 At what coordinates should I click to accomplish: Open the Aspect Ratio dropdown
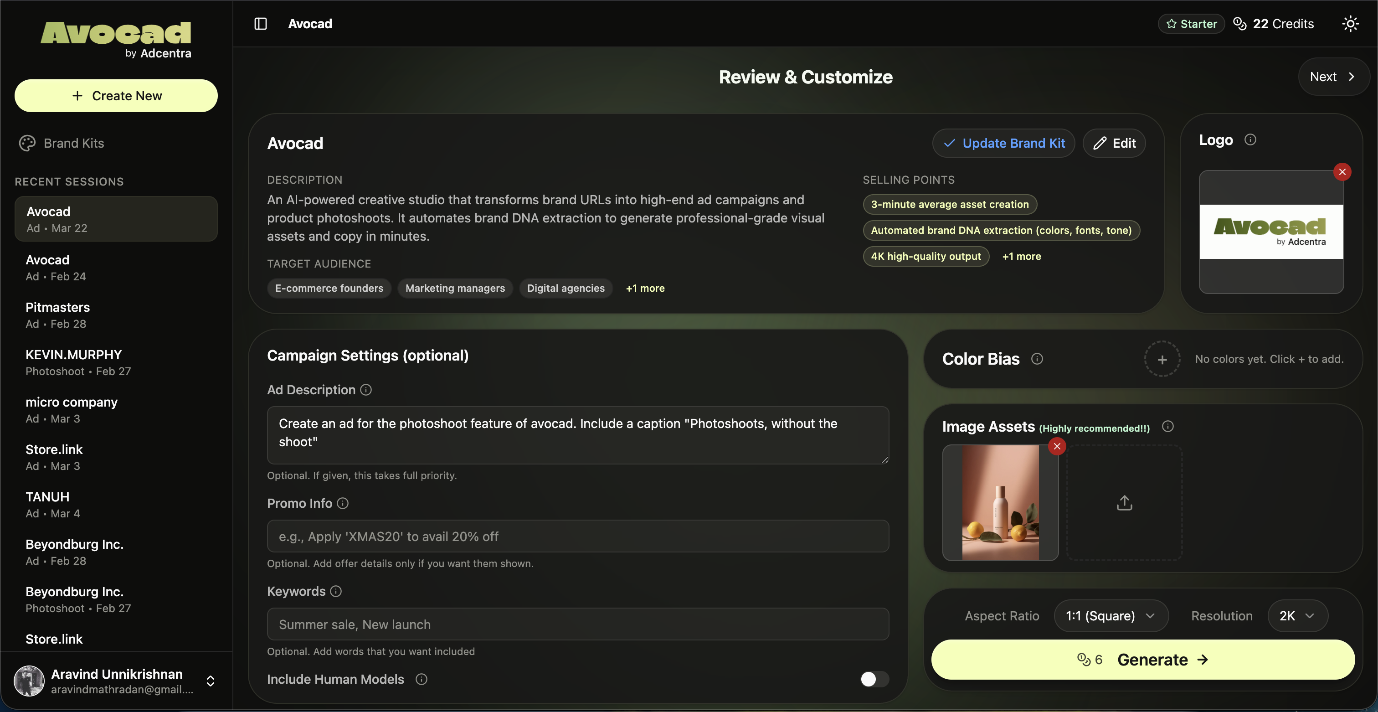[1111, 616]
